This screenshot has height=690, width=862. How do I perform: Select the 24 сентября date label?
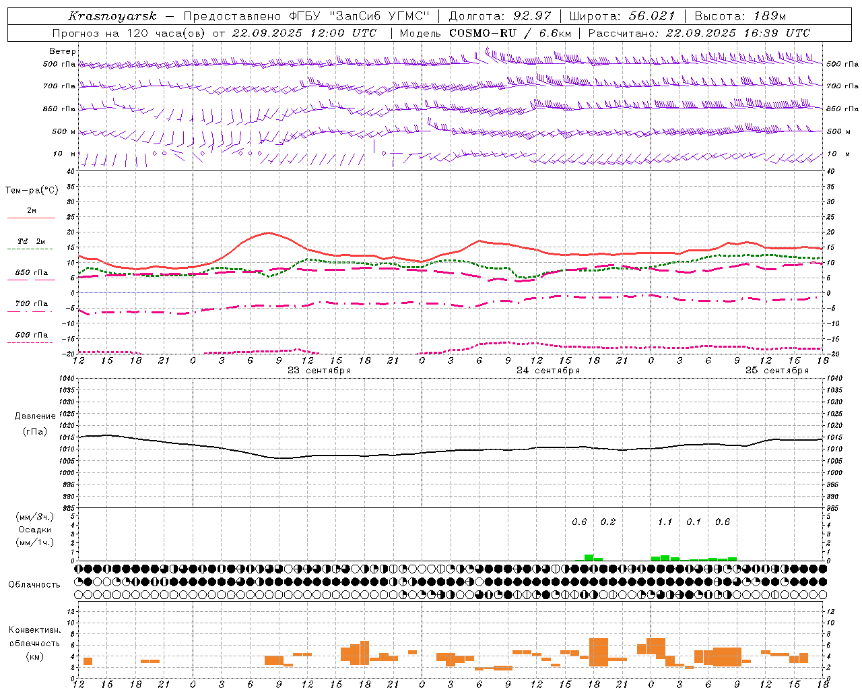click(548, 371)
